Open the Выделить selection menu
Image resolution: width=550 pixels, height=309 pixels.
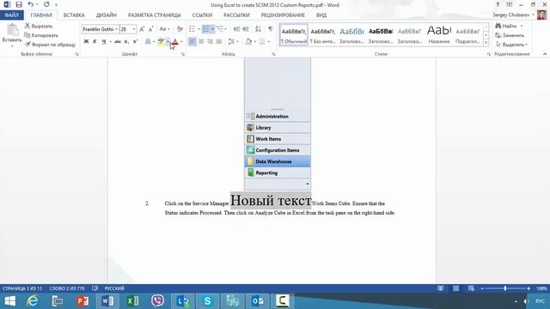pos(511,45)
